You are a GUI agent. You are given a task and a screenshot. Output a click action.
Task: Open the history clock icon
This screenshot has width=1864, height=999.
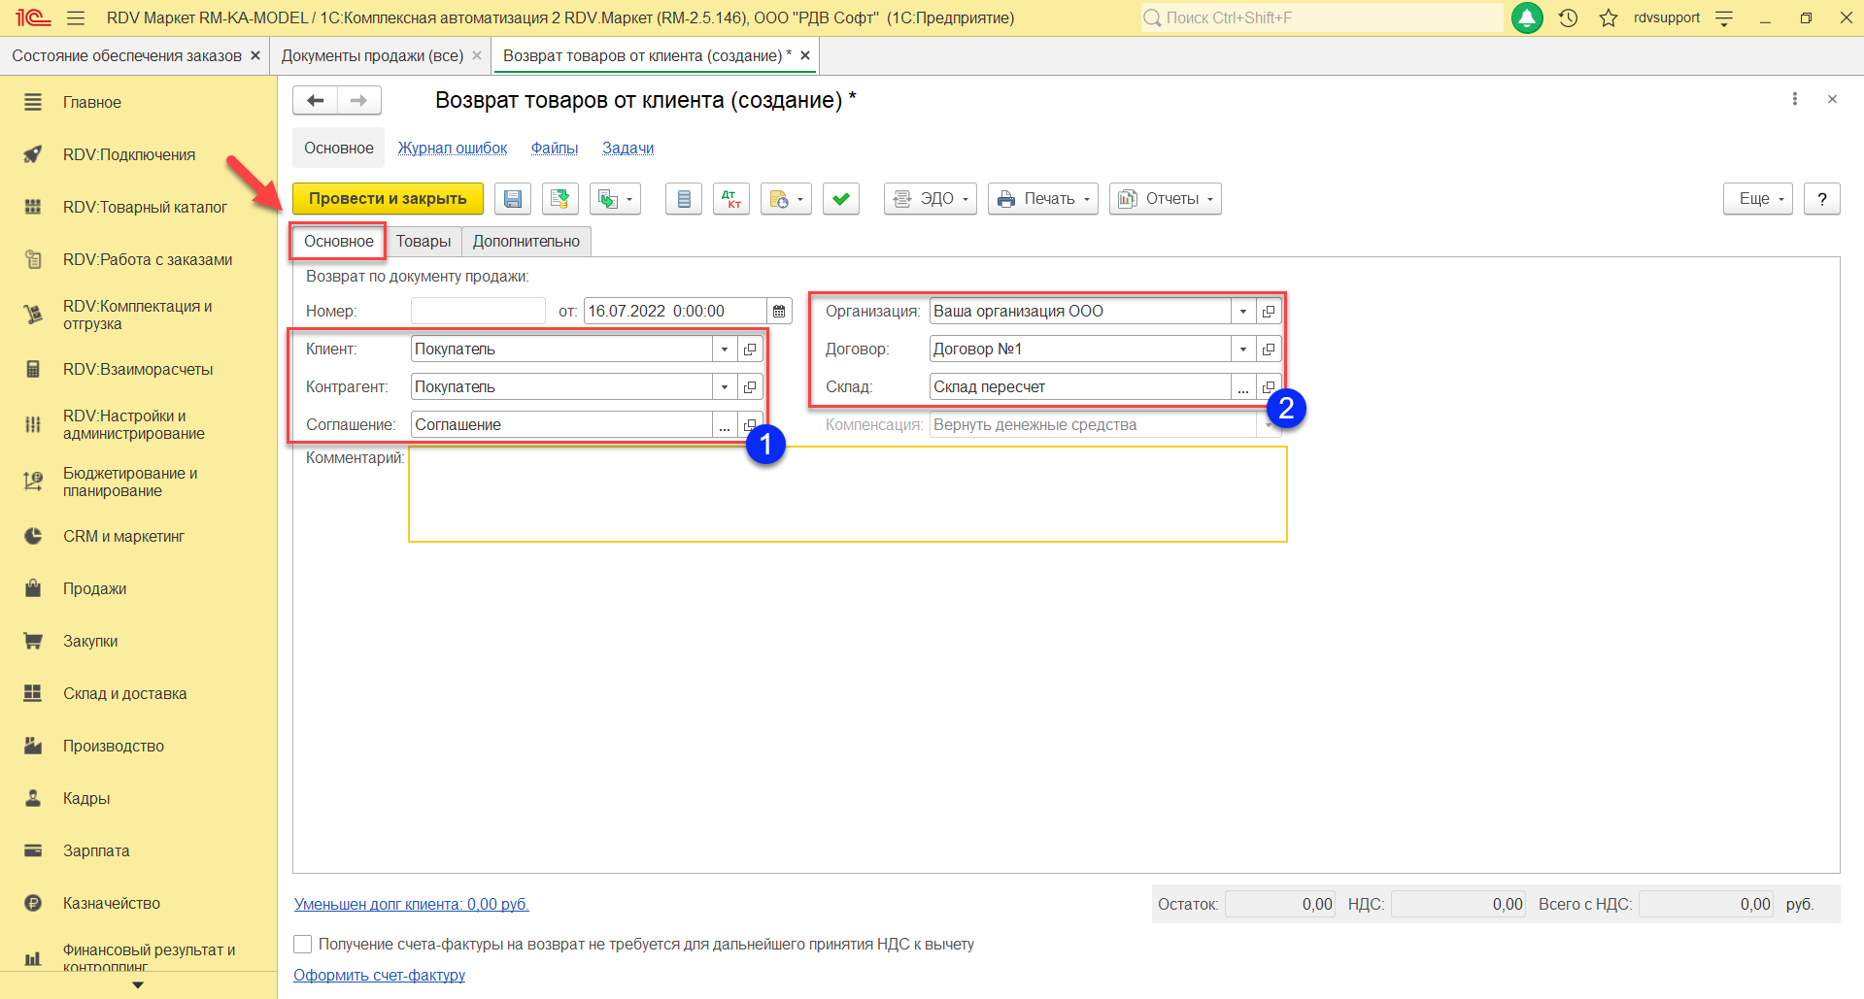click(1568, 17)
